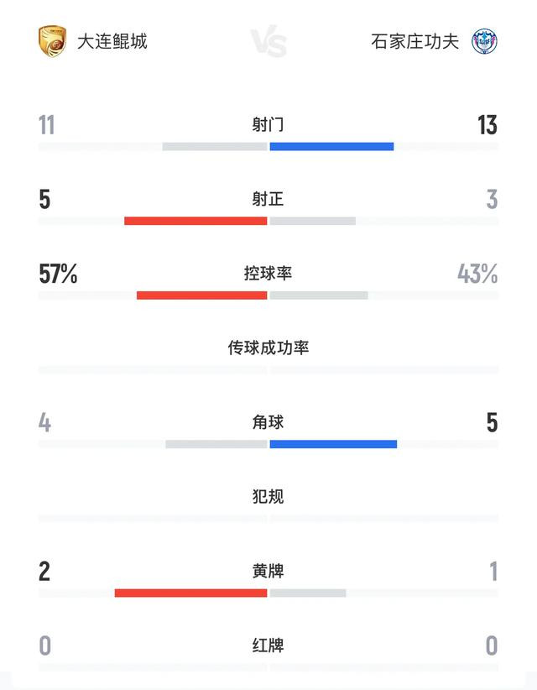Click the red 黄牌 yellow card bar
The image size is (537, 690).
(190, 593)
